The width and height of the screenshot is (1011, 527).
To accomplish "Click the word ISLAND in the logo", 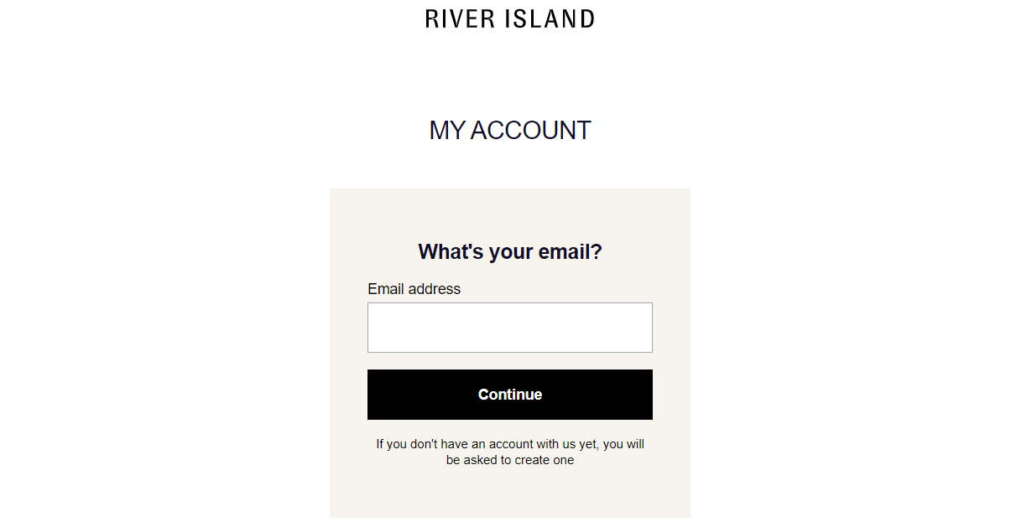I will (551, 18).
